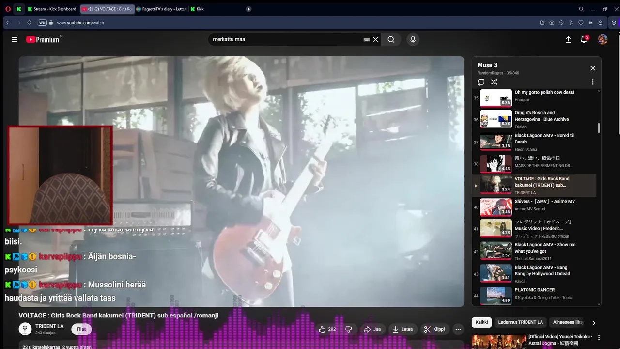Open the pinned Kick tab icon
Screen dimensions: 620x349
pos(19,9)
